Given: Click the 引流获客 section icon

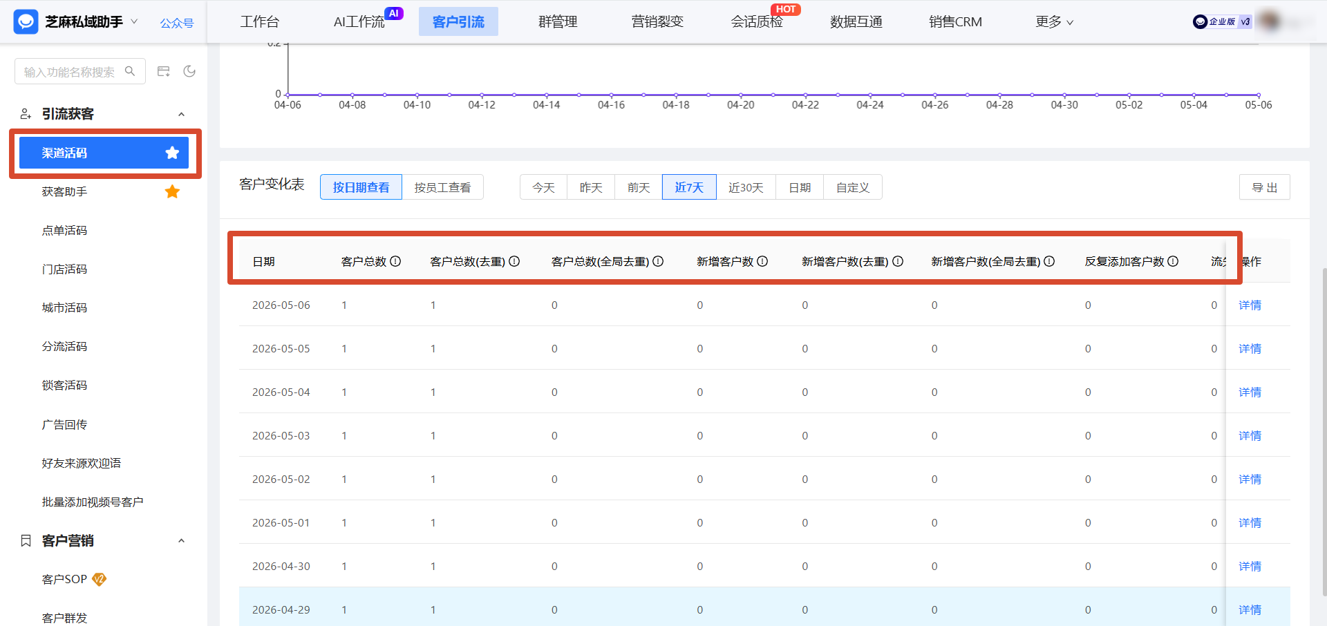Looking at the screenshot, I should point(26,114).
